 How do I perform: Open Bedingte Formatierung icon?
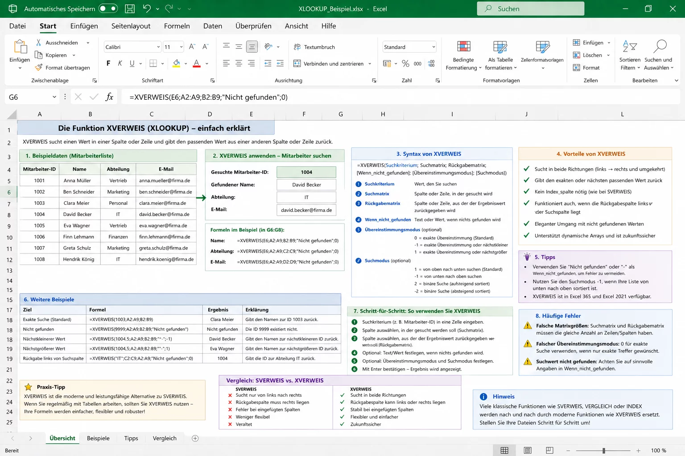(463, 47)
